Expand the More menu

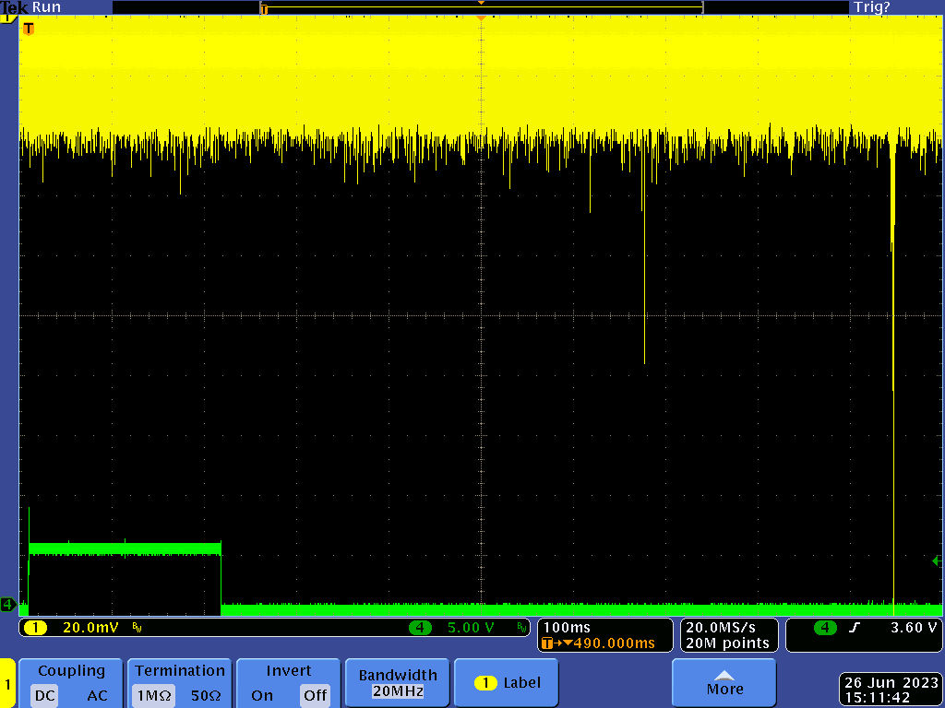click(724, 683)
